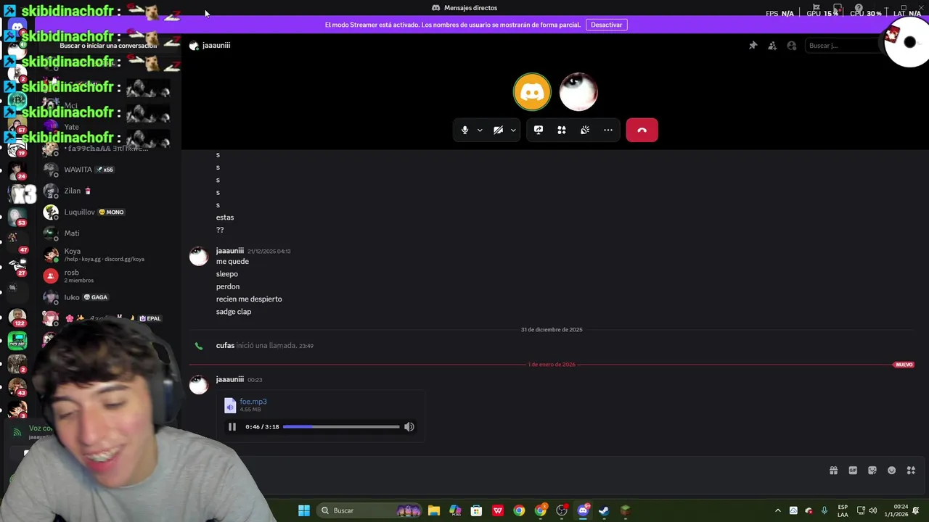Image resolution: width=929 pixels, height=522 pixels.
Task: Click the eye avatar in the call
Action: click(578, 91)
